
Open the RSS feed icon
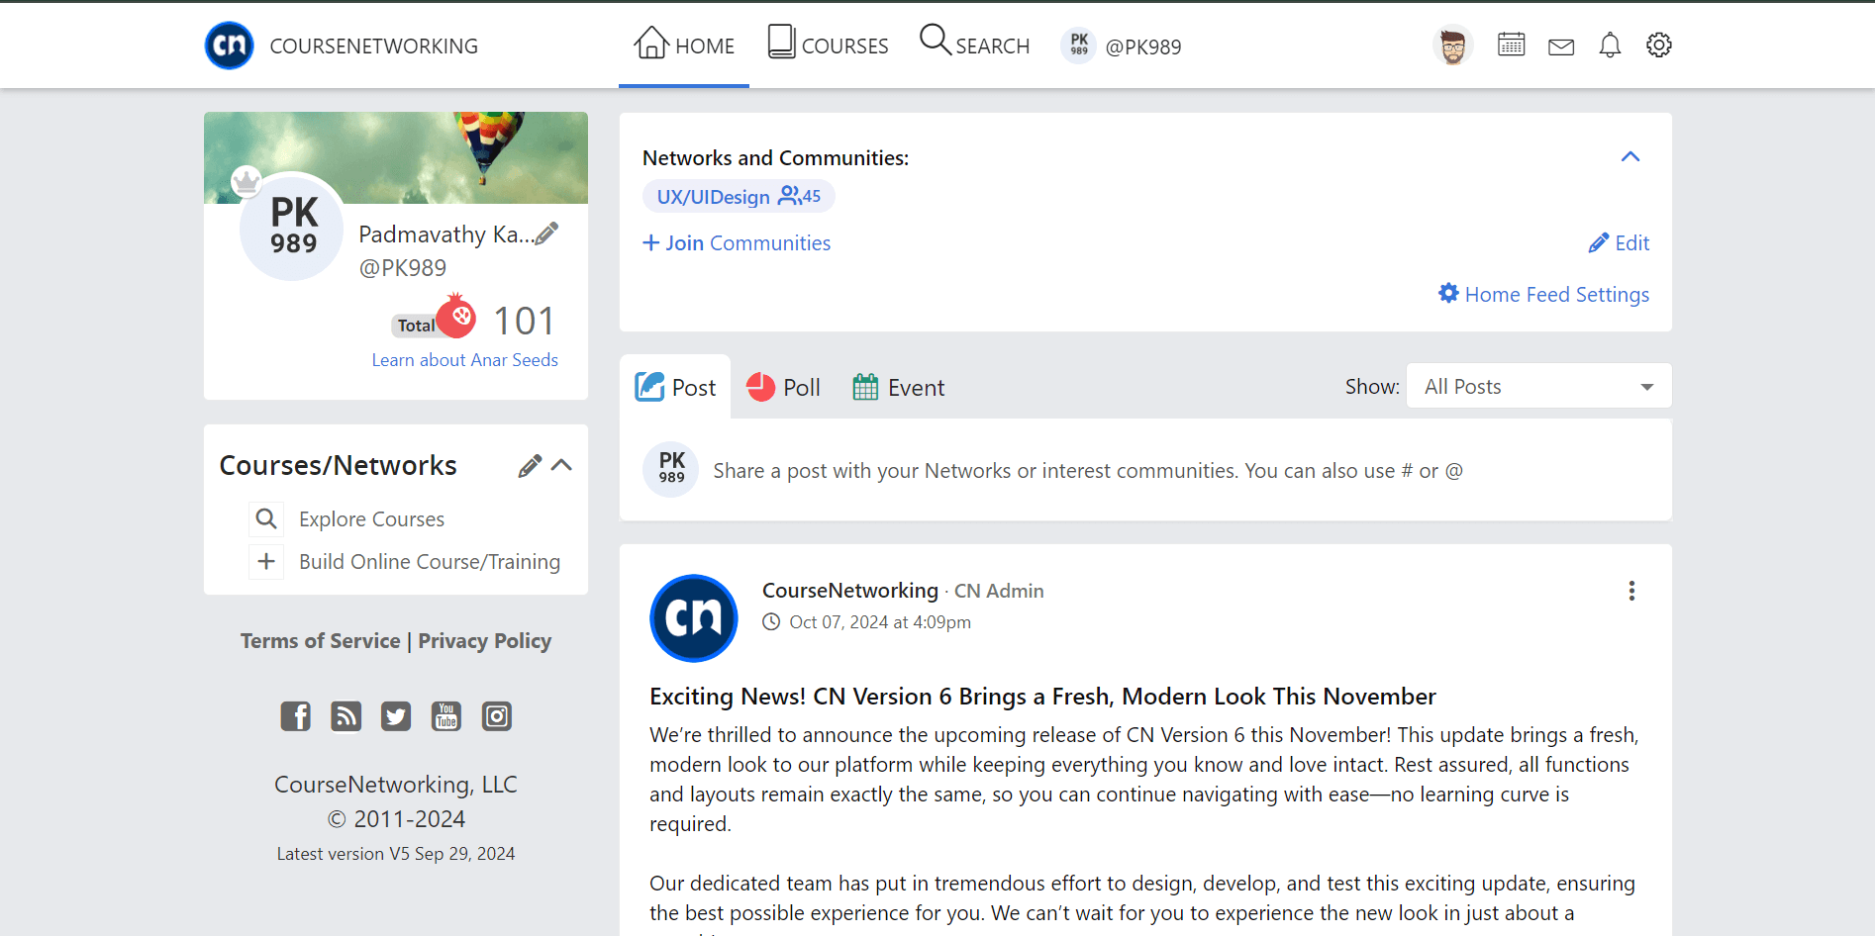pos(345,715)
